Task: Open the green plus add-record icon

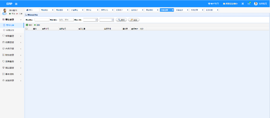Action: pos(27,25)
